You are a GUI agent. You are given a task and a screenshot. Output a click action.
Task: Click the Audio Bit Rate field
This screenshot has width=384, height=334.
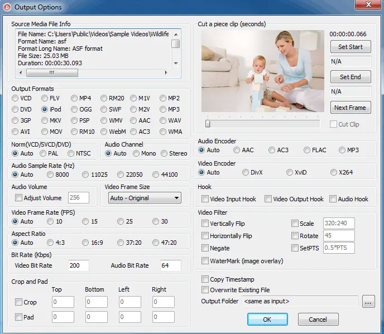[170, 265]
